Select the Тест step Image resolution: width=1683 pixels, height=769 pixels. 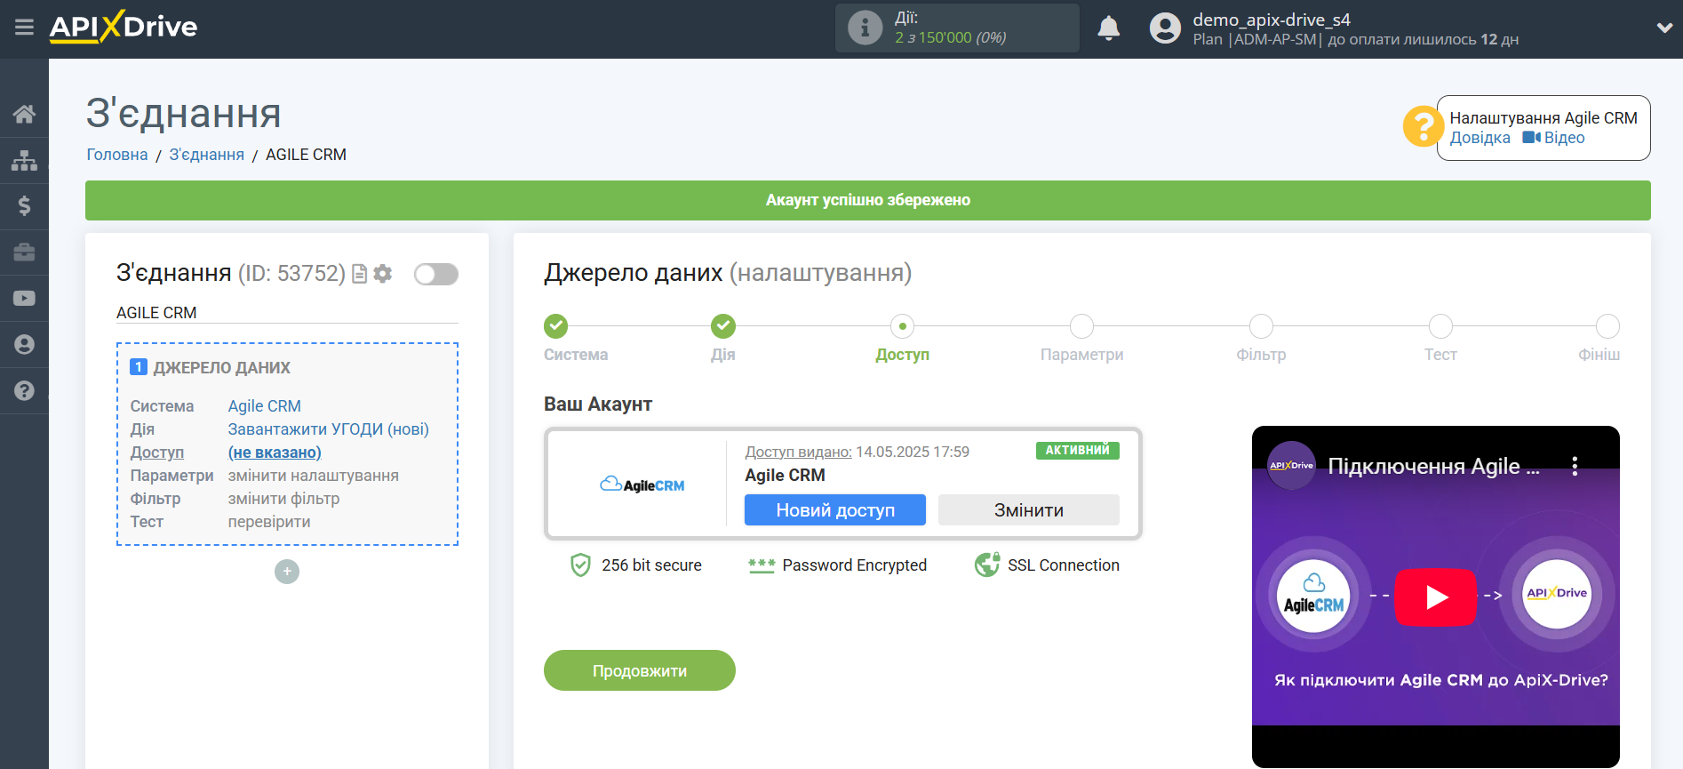[1441, 326]
